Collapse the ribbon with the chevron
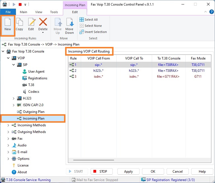This screenshot has height=183, width=215. click(205, 12)
